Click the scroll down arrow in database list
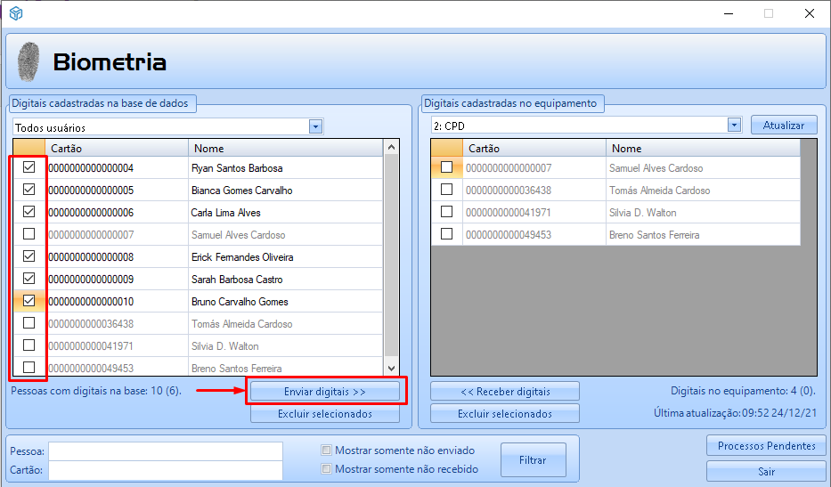This screenshot has width=831, height=487. (x=391, y=368)
